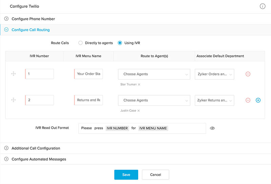Preview IVR read out format eye icon
This screenshot has width=271, height=184.
tap(212, 128)
